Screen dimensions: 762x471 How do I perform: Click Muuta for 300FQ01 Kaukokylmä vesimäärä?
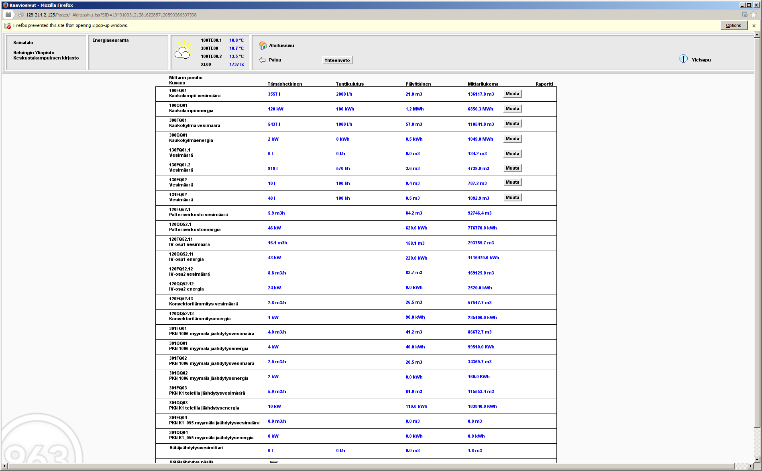click(512, 123)
